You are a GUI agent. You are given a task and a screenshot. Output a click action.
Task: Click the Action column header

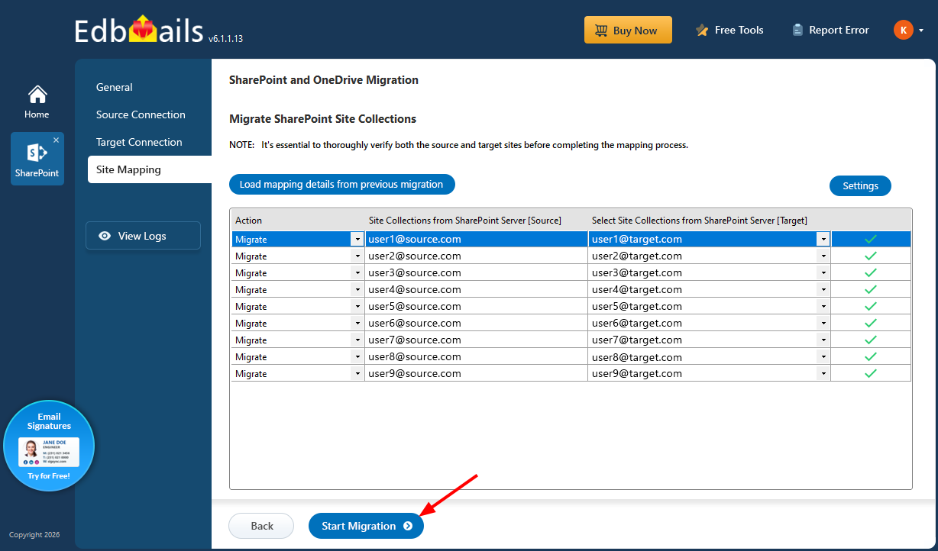(x=298, y=220)
